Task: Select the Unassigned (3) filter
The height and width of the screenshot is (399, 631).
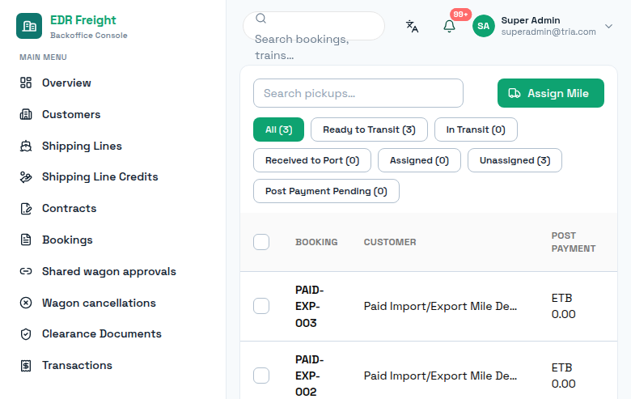Action: 515,160
